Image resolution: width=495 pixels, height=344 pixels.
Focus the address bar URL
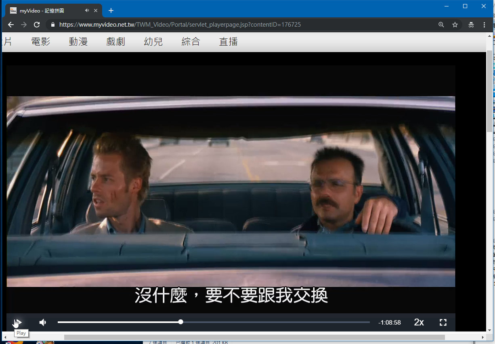pyautogui.click(x=180, y=25)
